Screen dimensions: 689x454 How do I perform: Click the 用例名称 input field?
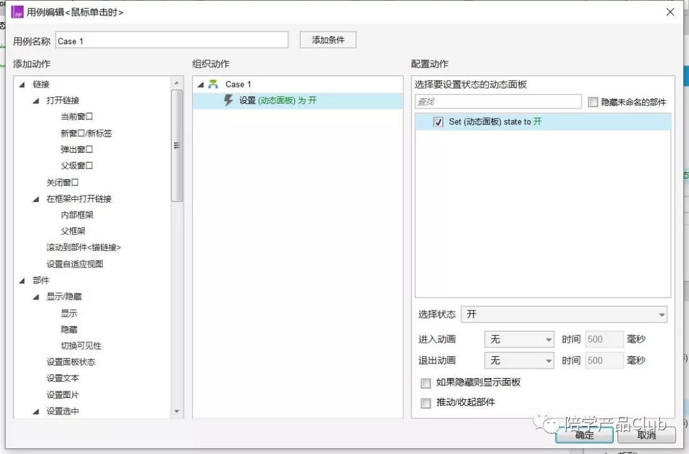click(172, 40)
